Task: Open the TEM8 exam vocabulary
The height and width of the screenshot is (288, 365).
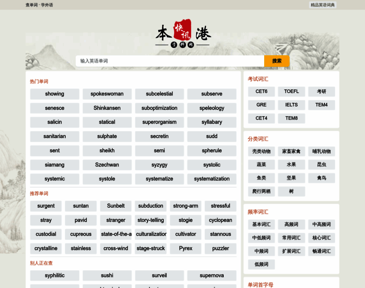Action: click(292, 119)
